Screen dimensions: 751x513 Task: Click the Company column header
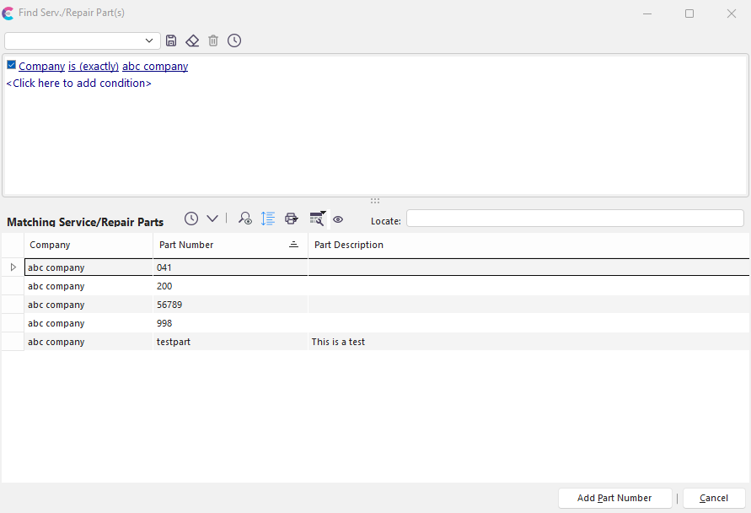pyautogui.click(x=89, y=245)
